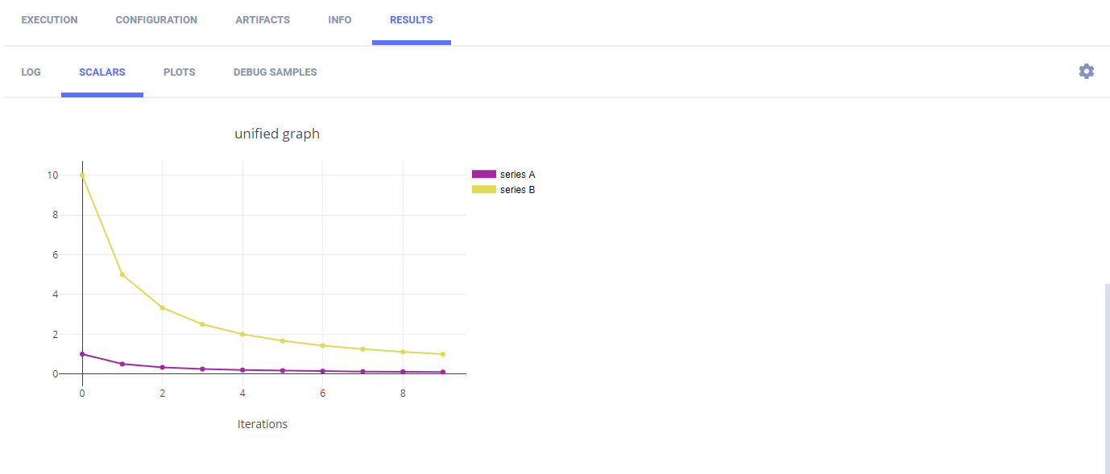Viewport: 1110px width, 474px height.
Task: Click series A data point at iteration 0
Action: [82, 354]
